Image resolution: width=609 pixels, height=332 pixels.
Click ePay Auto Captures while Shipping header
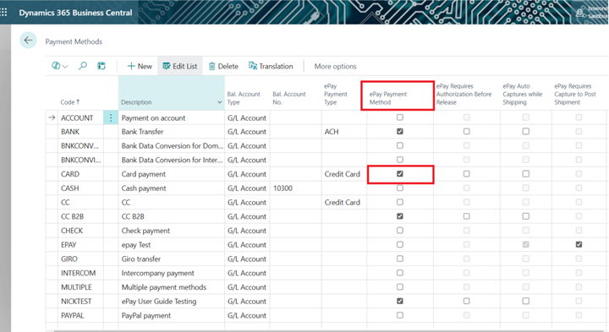pyautogui.click(x=523, y=95)
